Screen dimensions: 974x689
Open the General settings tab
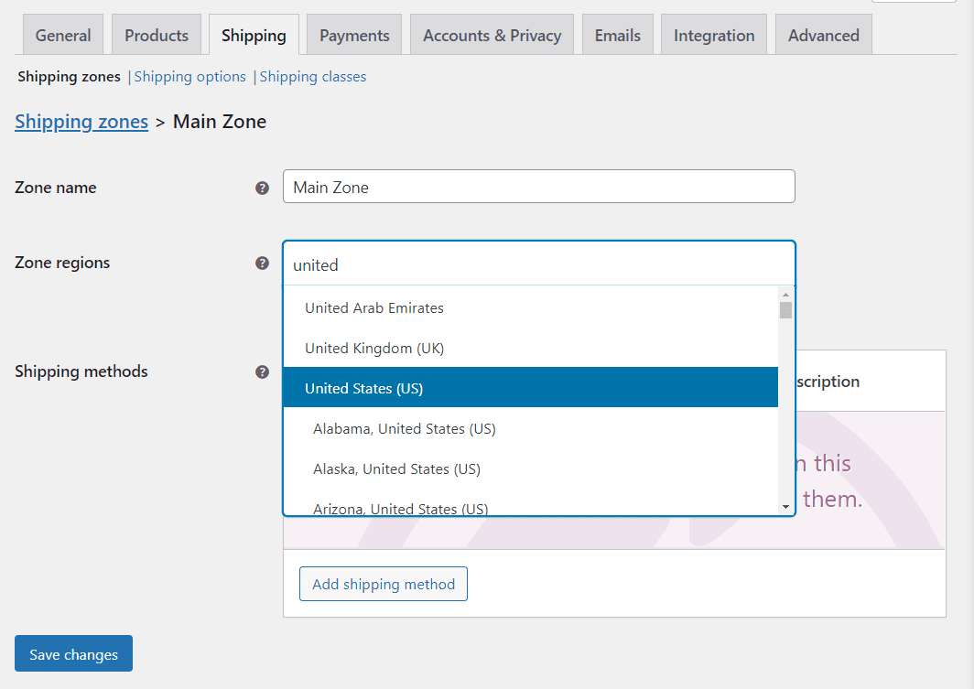(x=62, y=35)
